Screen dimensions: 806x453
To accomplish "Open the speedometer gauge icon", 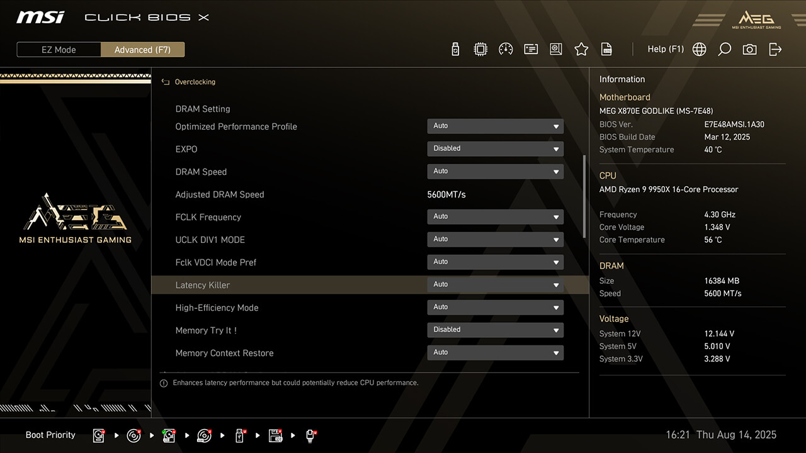I will 506,49.
